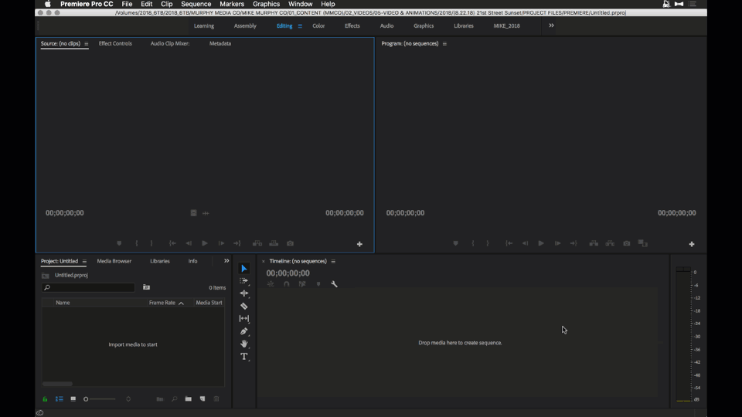
Task: Toggle nest-sequence insert mode in Timeline
Action: pos(271,284)
